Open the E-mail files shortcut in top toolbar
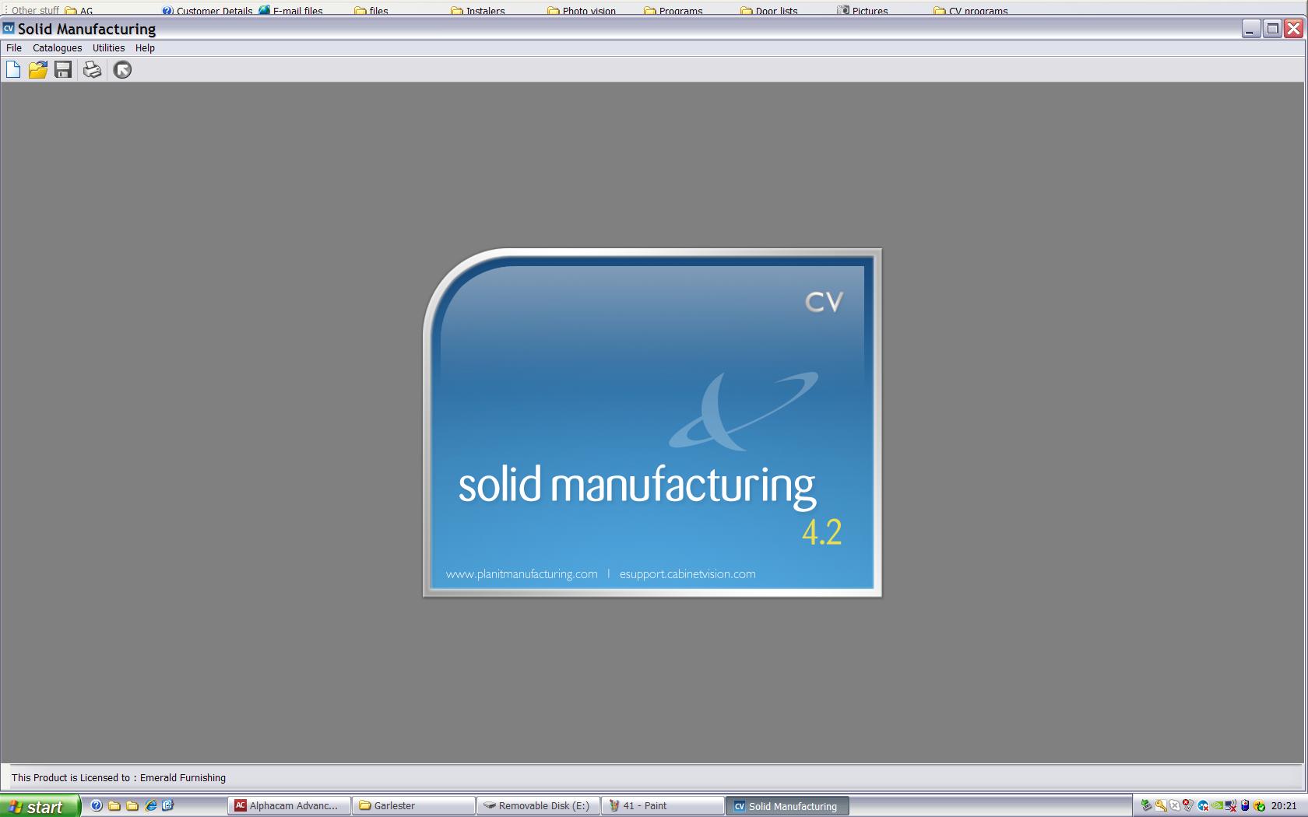This screenshot has width=1308, height=817. pyautogui.click(x=291, y=11)
